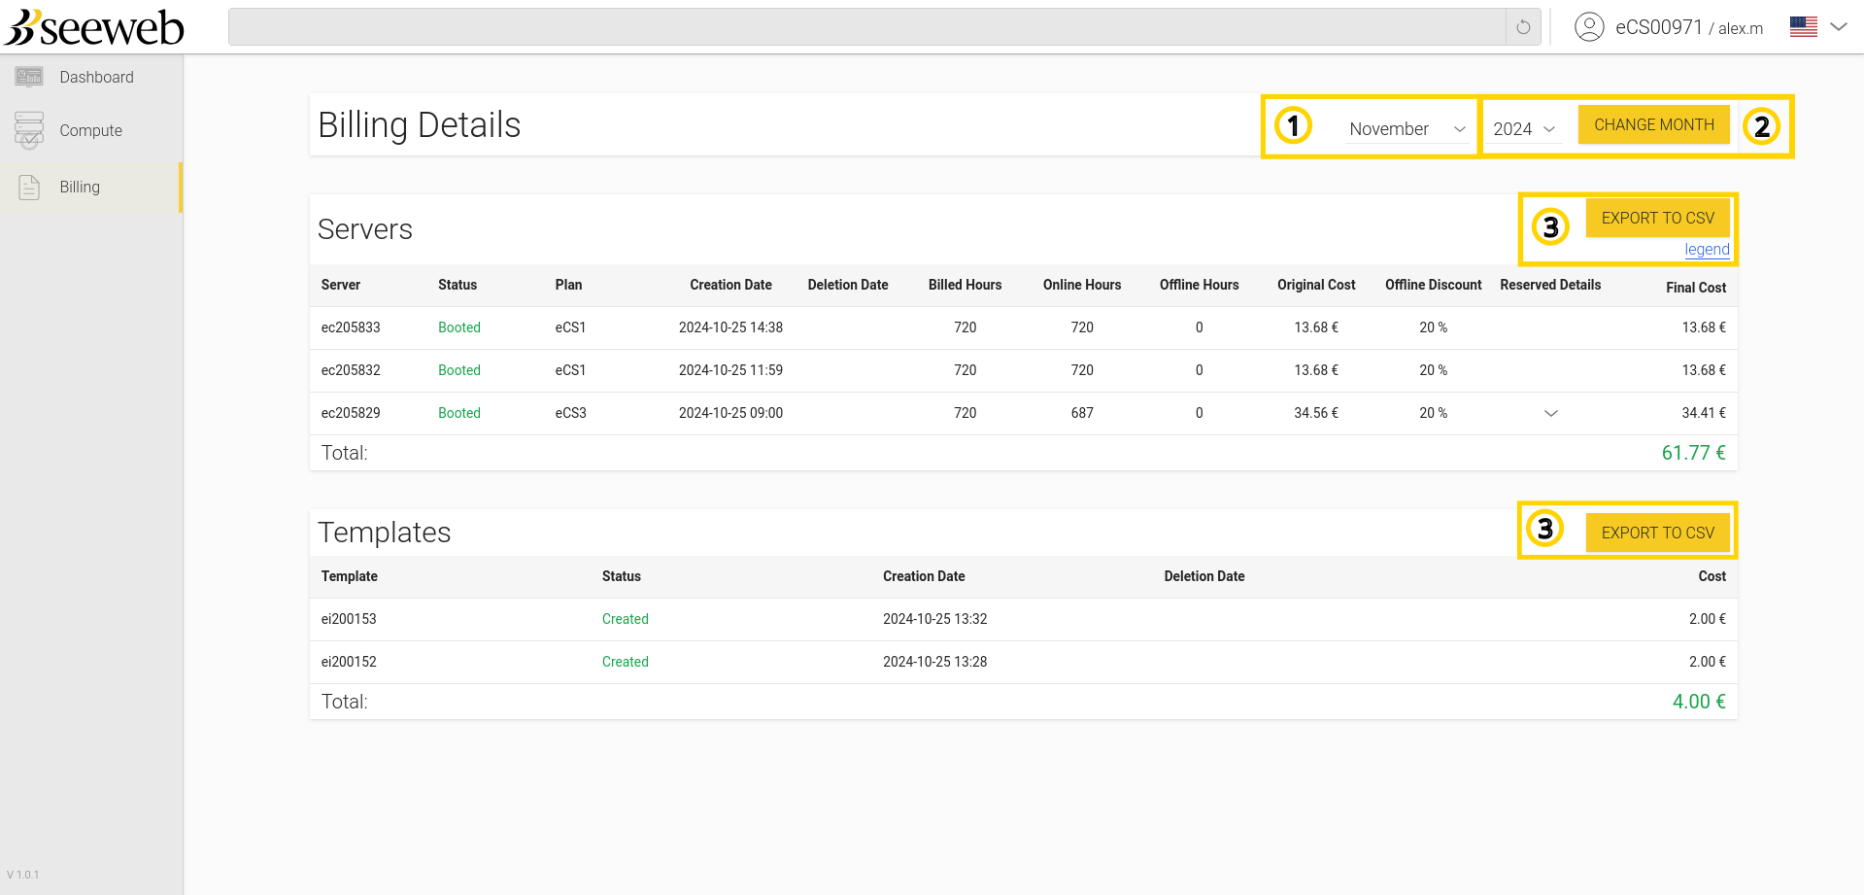Click Created status of ei200153

pyautogui.click(x=626, y=619)
